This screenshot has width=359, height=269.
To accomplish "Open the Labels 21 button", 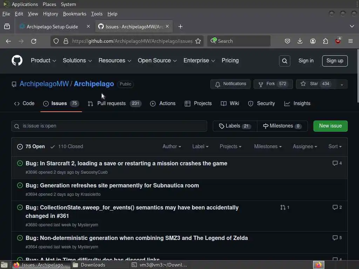I will [235, 126].
